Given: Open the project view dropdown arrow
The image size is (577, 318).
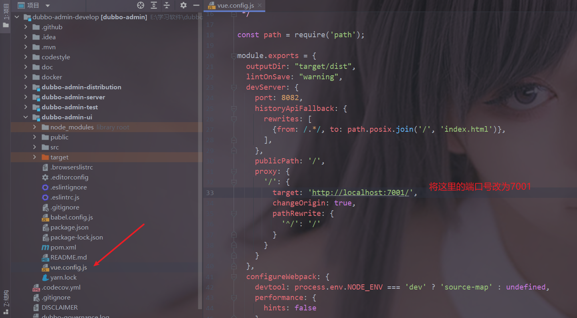Looking at the screenshot, I should pyautogui.click(x=48, y=6).
